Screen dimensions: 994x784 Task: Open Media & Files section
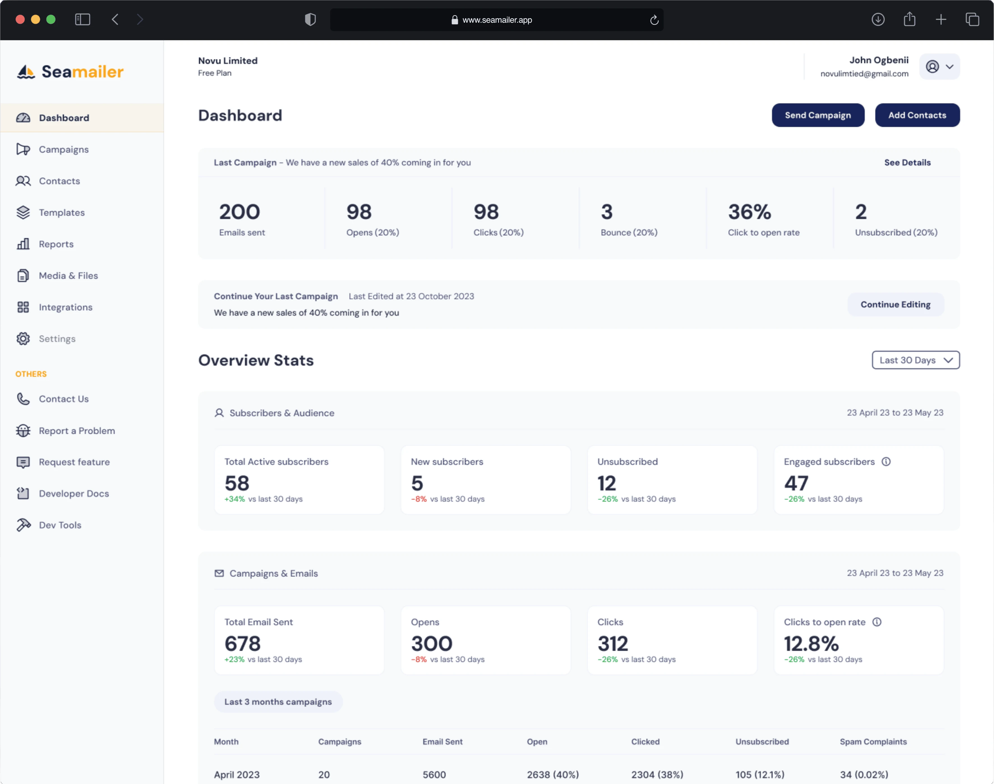tap(68, 275)
